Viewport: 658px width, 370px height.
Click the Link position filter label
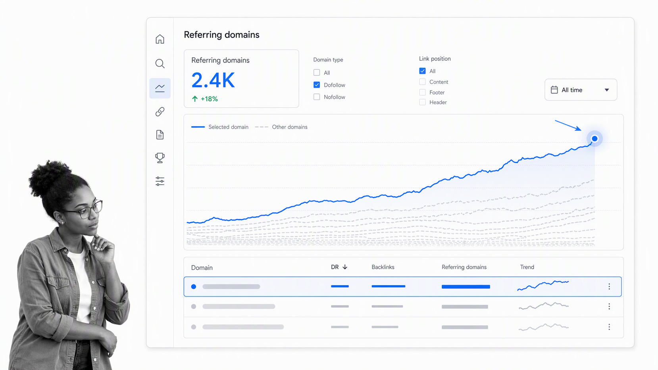click(435, 59)
